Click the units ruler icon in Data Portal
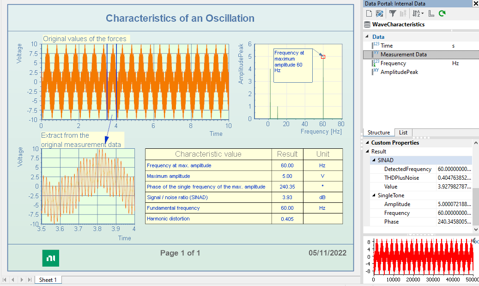The height and width of the screenshot is (286, 479). click(x=431, y=14)
